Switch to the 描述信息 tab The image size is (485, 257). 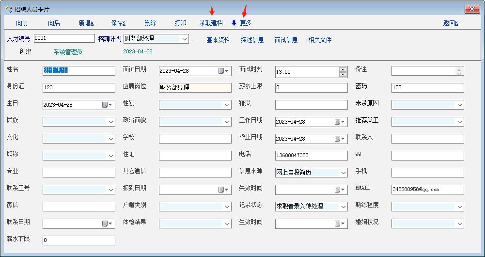pyautogui.click(x=252, y=40)
